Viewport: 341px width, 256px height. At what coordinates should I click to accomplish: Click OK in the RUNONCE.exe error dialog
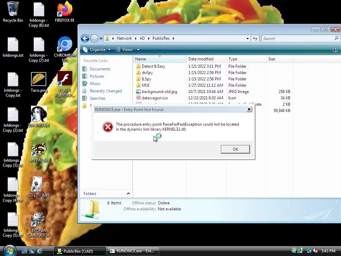[235, 149]
